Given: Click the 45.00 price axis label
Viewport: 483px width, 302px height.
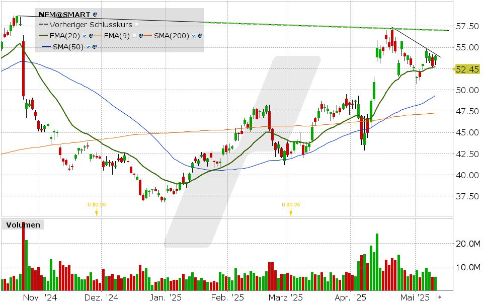Looking at the screenshot, I should [467, 132].
